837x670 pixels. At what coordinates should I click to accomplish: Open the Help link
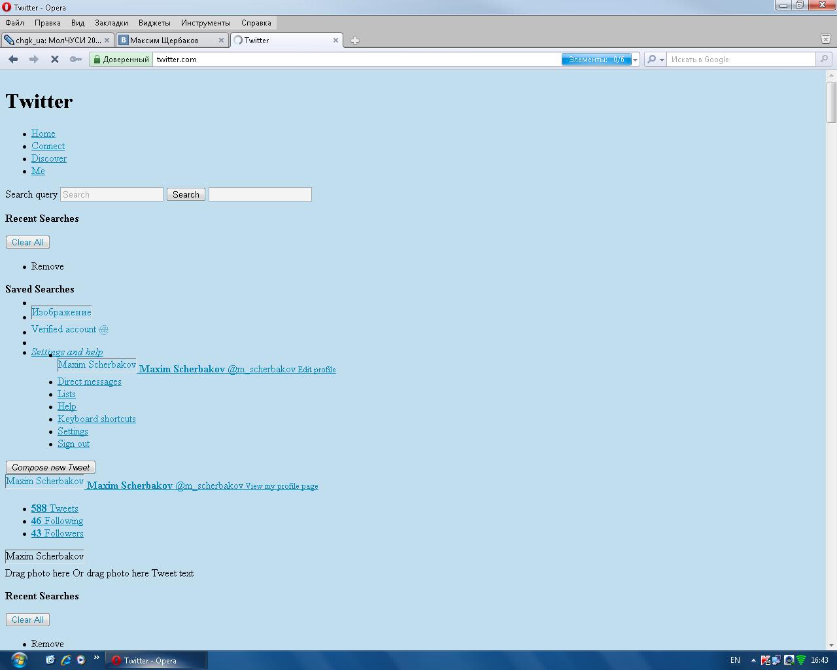(x=67, y=406)
